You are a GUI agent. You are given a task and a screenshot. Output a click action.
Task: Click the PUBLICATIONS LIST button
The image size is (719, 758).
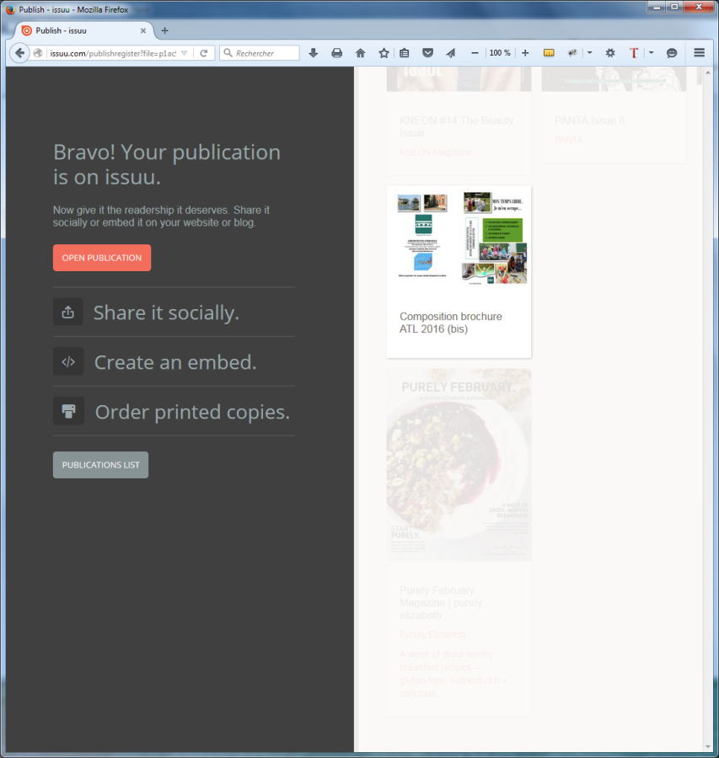pyautogui.click(x=100, y=465)
